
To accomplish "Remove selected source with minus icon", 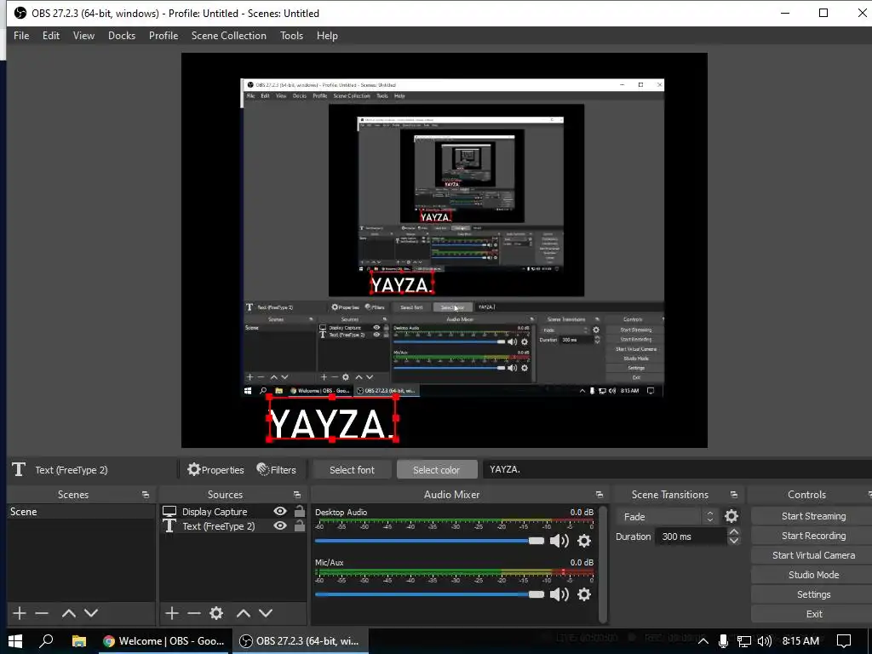I will [x=194, y=613].
